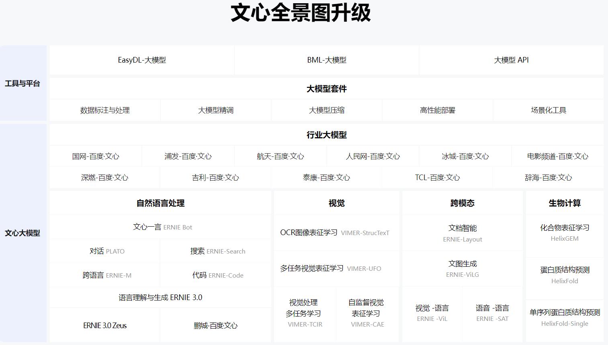608x345 pixels.
Task: Select 数据标注与处理 under 大模型套件
Action: click(x=105, y=110)
